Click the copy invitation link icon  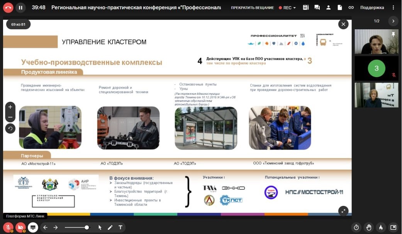click(351, 7)
